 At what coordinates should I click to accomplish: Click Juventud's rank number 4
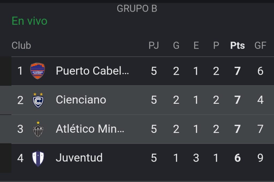coord(20,158)
